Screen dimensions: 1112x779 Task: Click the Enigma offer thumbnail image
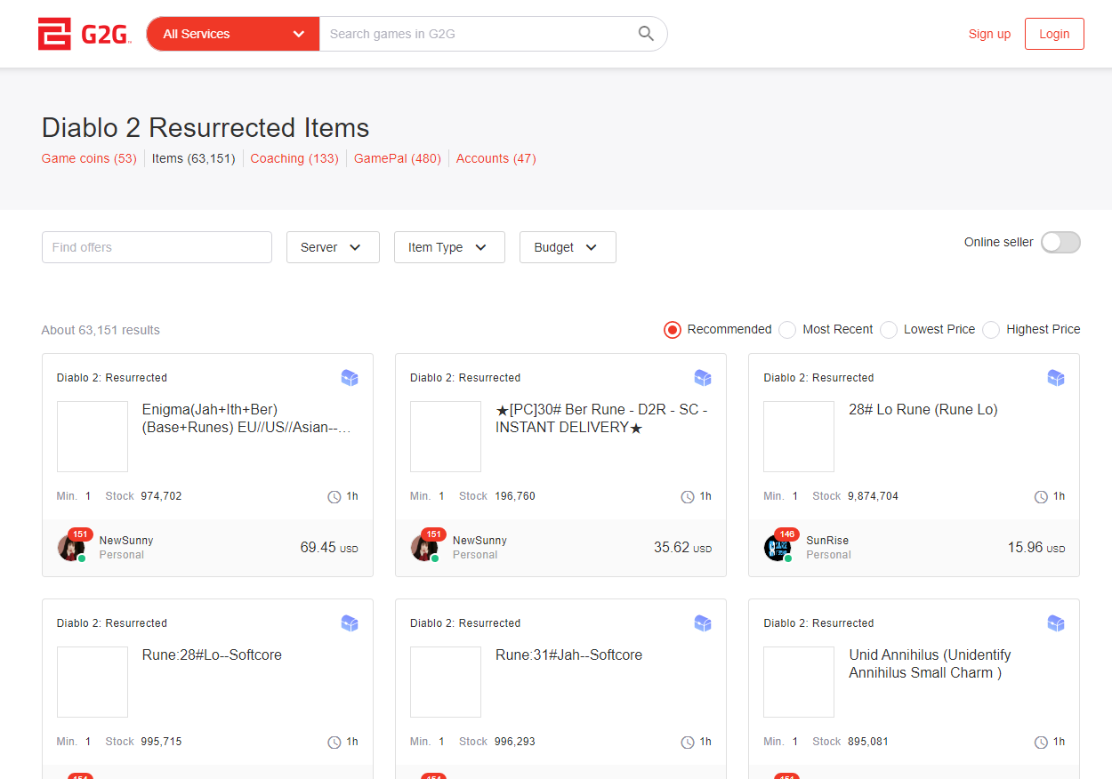93,437
